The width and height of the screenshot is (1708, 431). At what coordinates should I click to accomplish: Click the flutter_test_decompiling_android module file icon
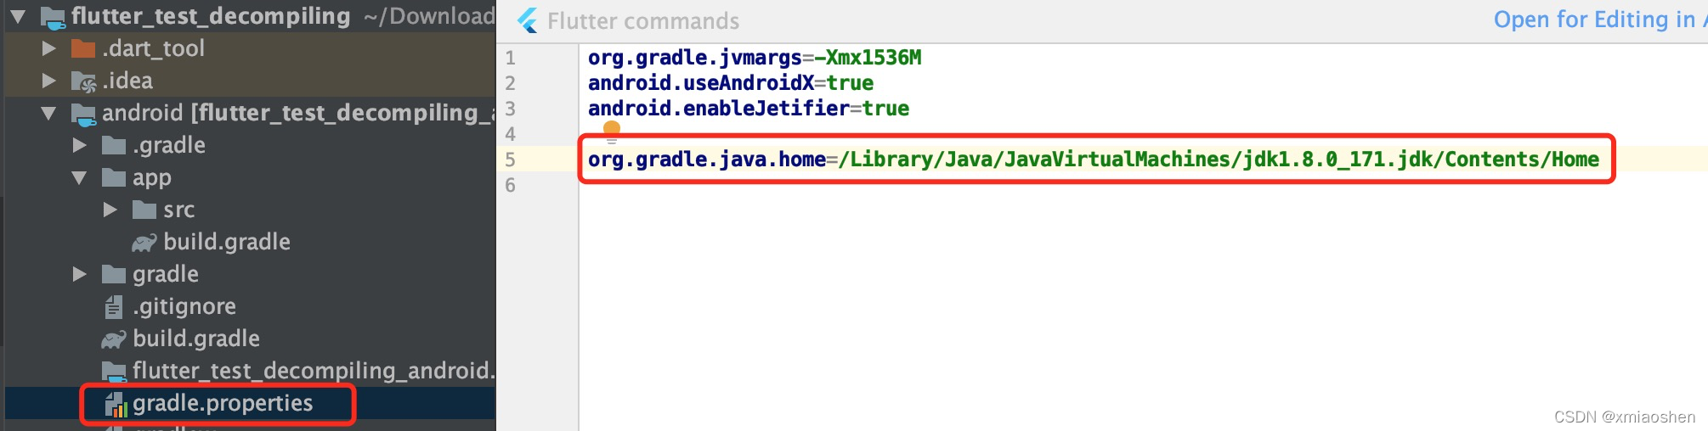115,372
